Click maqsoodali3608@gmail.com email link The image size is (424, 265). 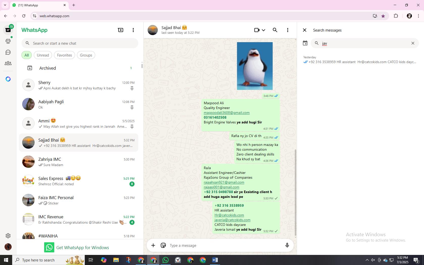[x=227, y=113]
